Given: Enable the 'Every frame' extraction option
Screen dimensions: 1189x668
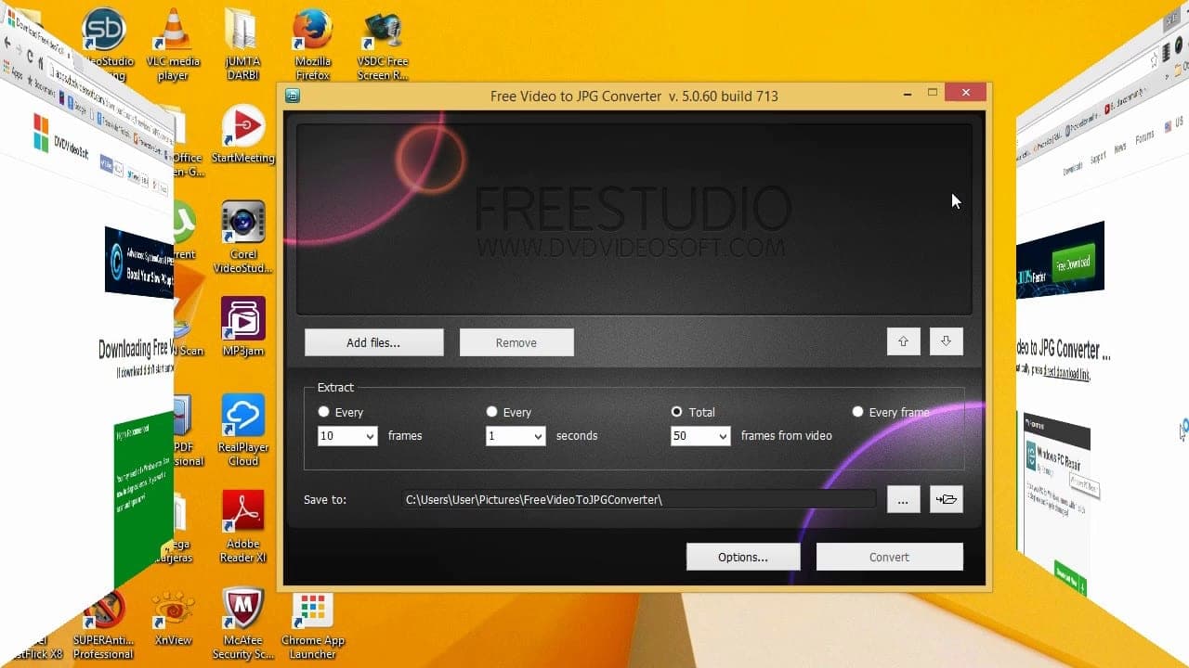Looking at the screenshot, I should click(x=857, y=412).
